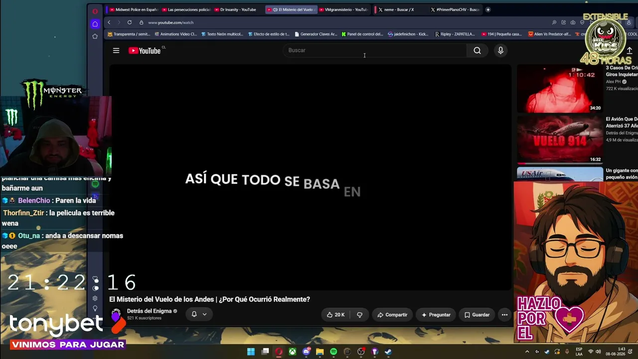638x359 pixels.
Task: Open the notification bell dropdown for the channel
Action: 199,314
